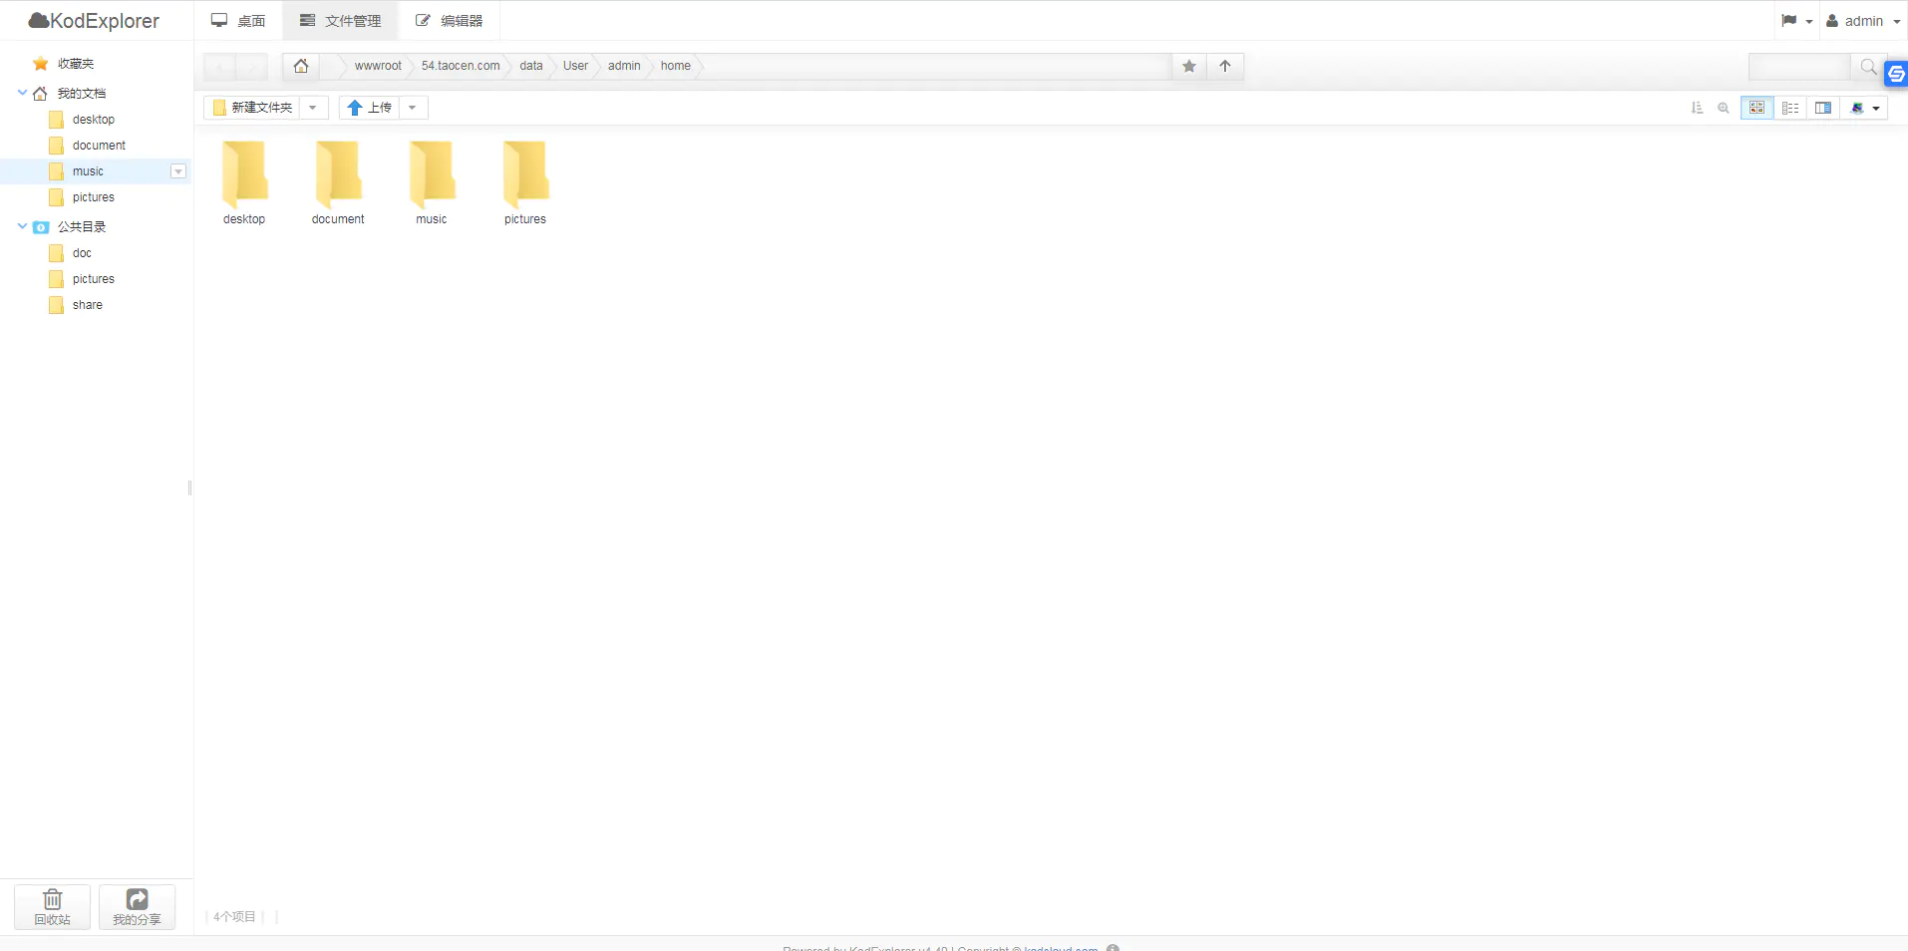Switch to the 桌面 desktop tab
Viewport: 1908px width, 951px height.
[238, 21]
